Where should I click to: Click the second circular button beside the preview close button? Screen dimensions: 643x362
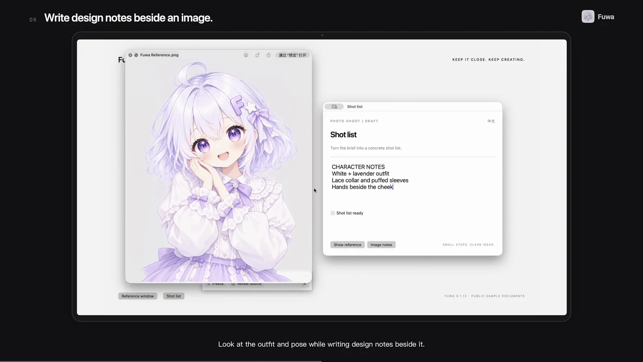click(x=136, y=55)
